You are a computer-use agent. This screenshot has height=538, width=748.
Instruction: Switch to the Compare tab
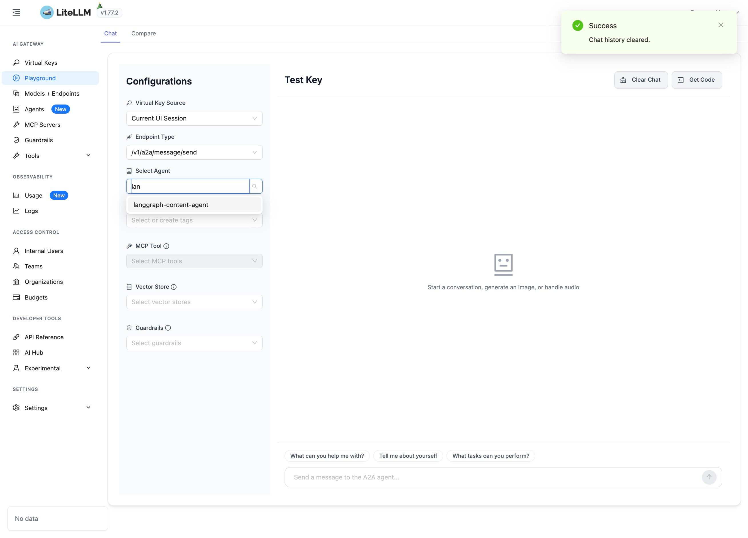143,33
